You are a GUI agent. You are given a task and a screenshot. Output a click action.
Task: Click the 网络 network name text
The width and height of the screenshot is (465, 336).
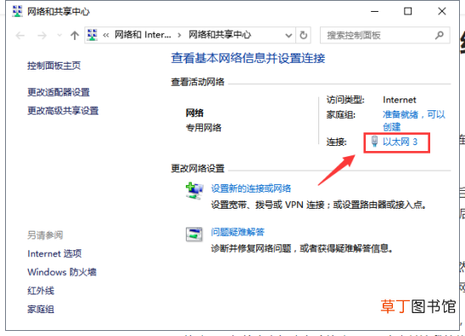(194, 113)
